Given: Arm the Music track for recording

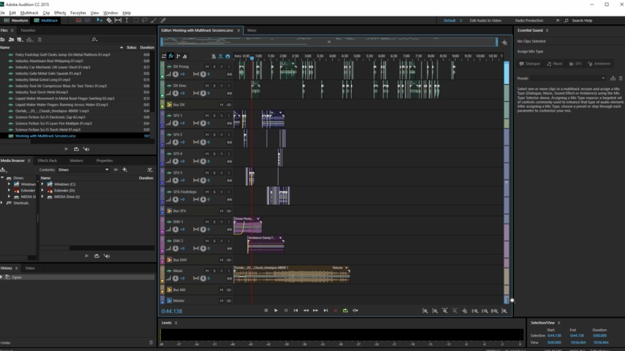Looking at the screenshot, I should (x=221, y=271).
